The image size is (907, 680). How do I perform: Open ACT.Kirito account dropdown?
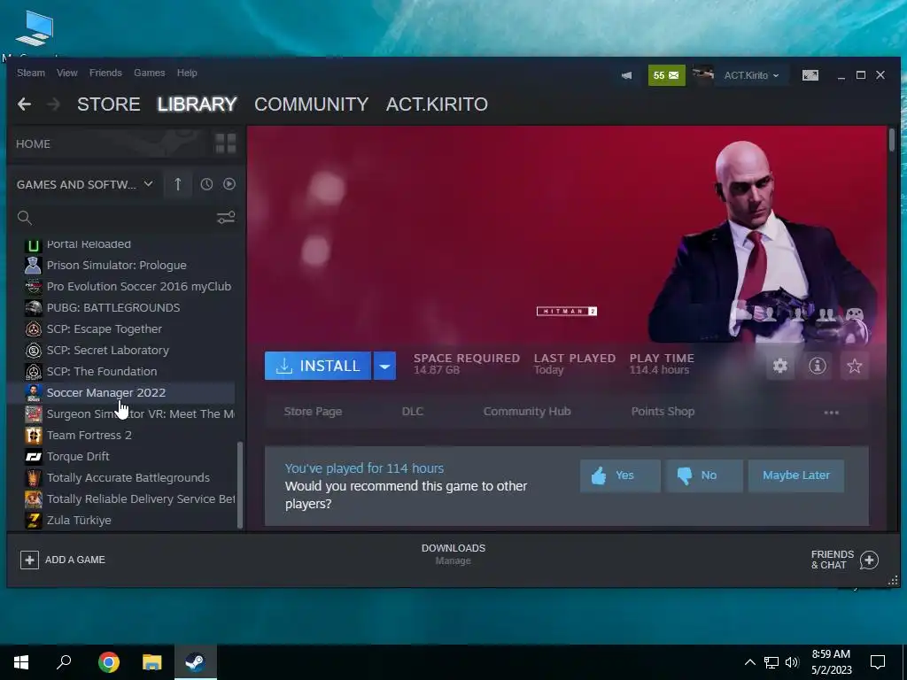click(751, 75)
